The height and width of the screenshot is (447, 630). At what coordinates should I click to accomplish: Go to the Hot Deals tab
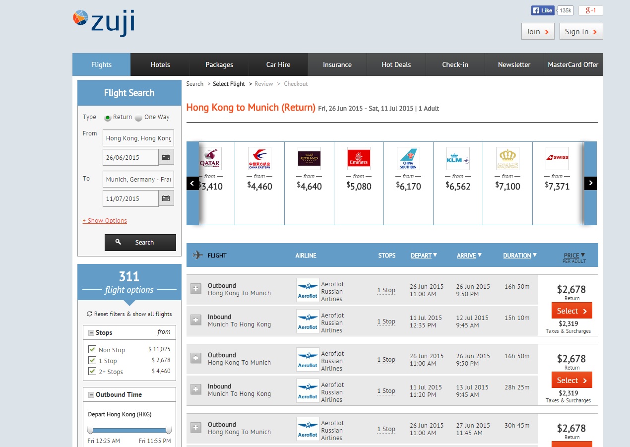396,64
